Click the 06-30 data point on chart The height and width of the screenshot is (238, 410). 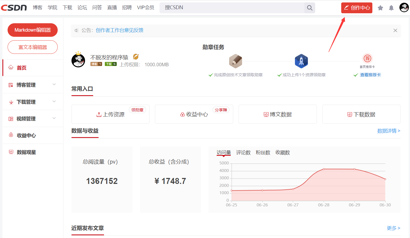coord(385,179)
